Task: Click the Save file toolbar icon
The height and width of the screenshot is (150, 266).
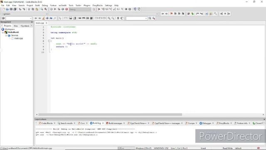Action: coord(11,9)
